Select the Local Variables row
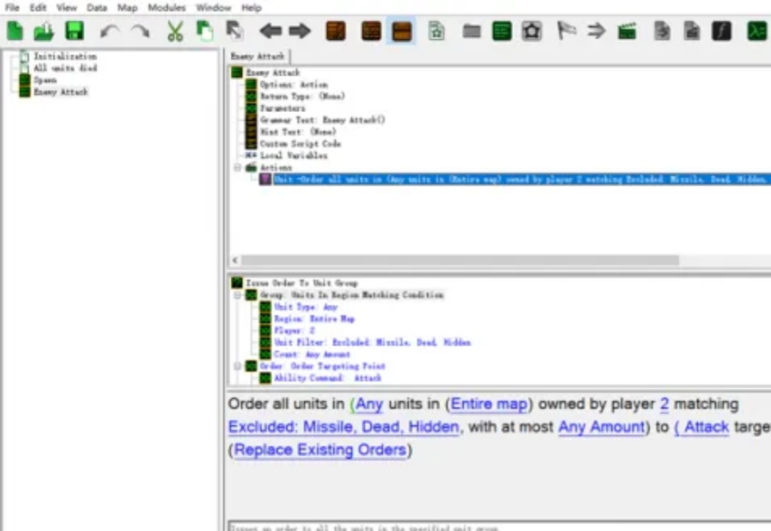The width and height of the screenshot is (771, 531). point(293,156)
